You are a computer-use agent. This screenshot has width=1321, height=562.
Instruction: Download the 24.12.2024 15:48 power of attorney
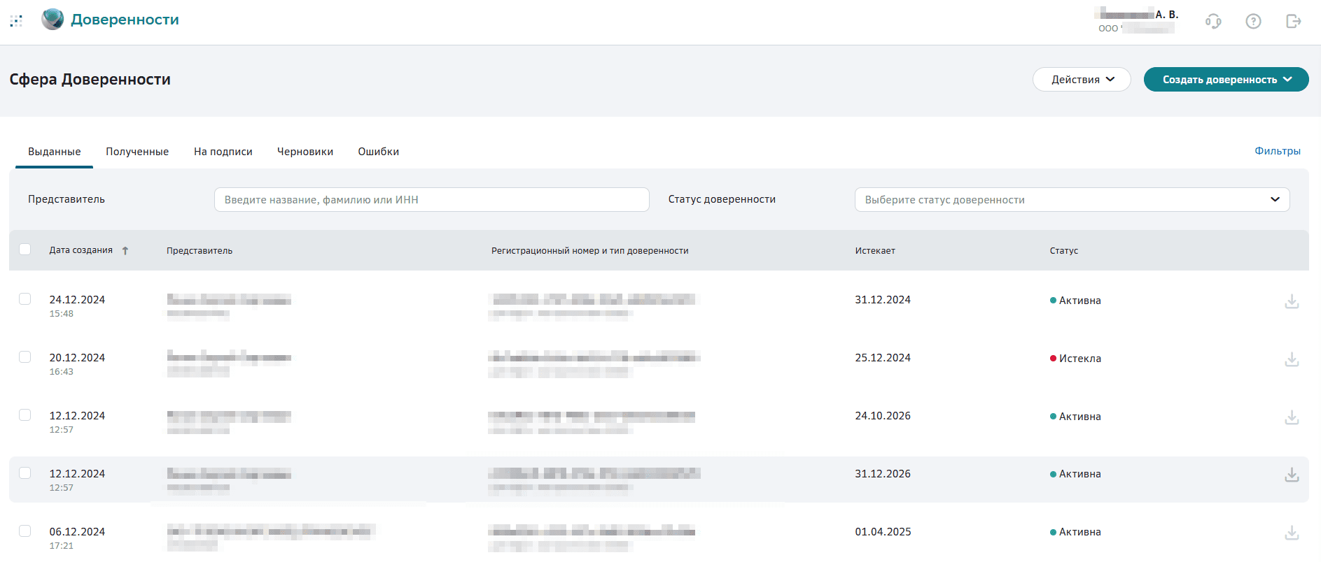1292,301
